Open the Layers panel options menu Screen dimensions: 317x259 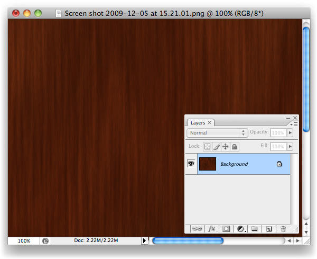click(x=295, y=123)
